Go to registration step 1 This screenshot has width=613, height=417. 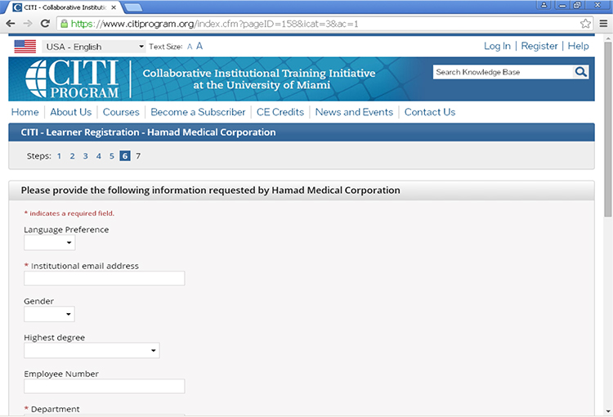[59, 156]
